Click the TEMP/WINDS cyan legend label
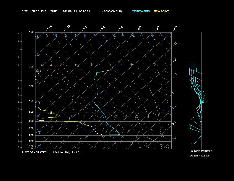Image resolution: width=234 pixels, height=181 pixels. point(141,11)
